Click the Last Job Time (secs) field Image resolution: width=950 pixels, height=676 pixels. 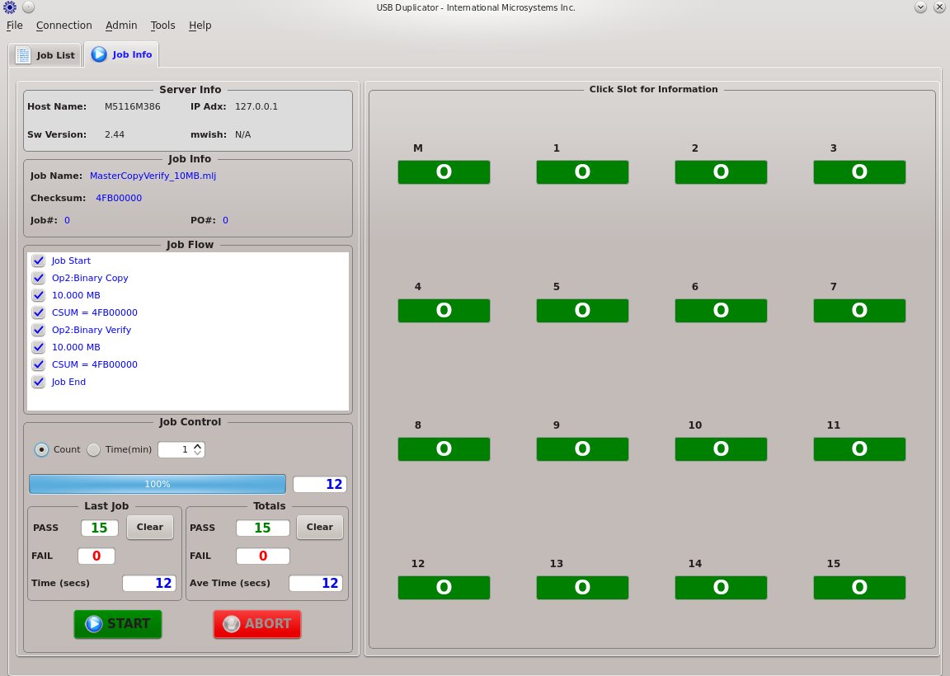pos(149,583)
